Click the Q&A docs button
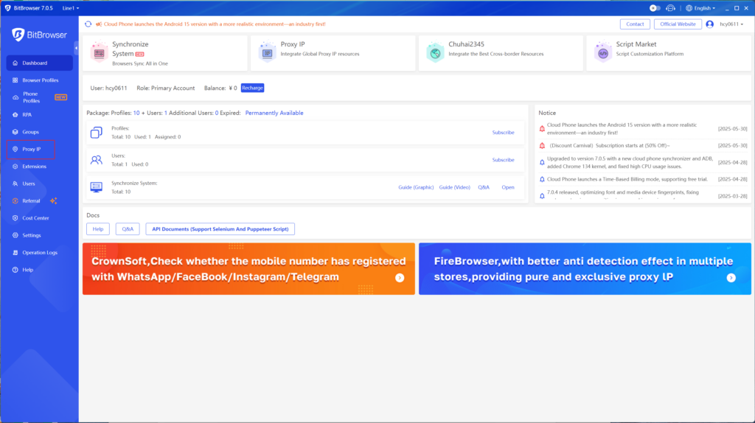 (128, 229)
